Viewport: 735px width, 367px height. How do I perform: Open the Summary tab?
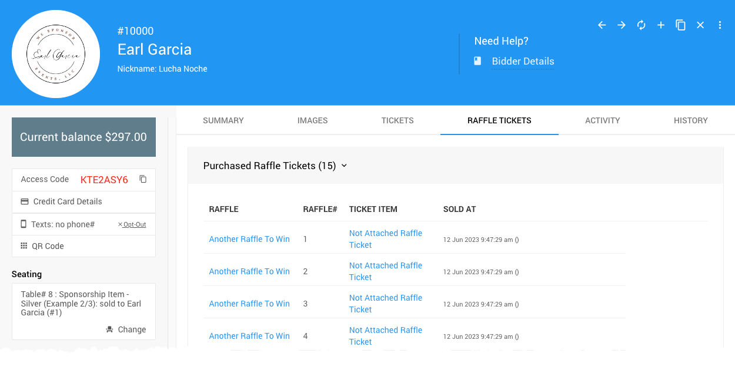click(x=223, y=120)
